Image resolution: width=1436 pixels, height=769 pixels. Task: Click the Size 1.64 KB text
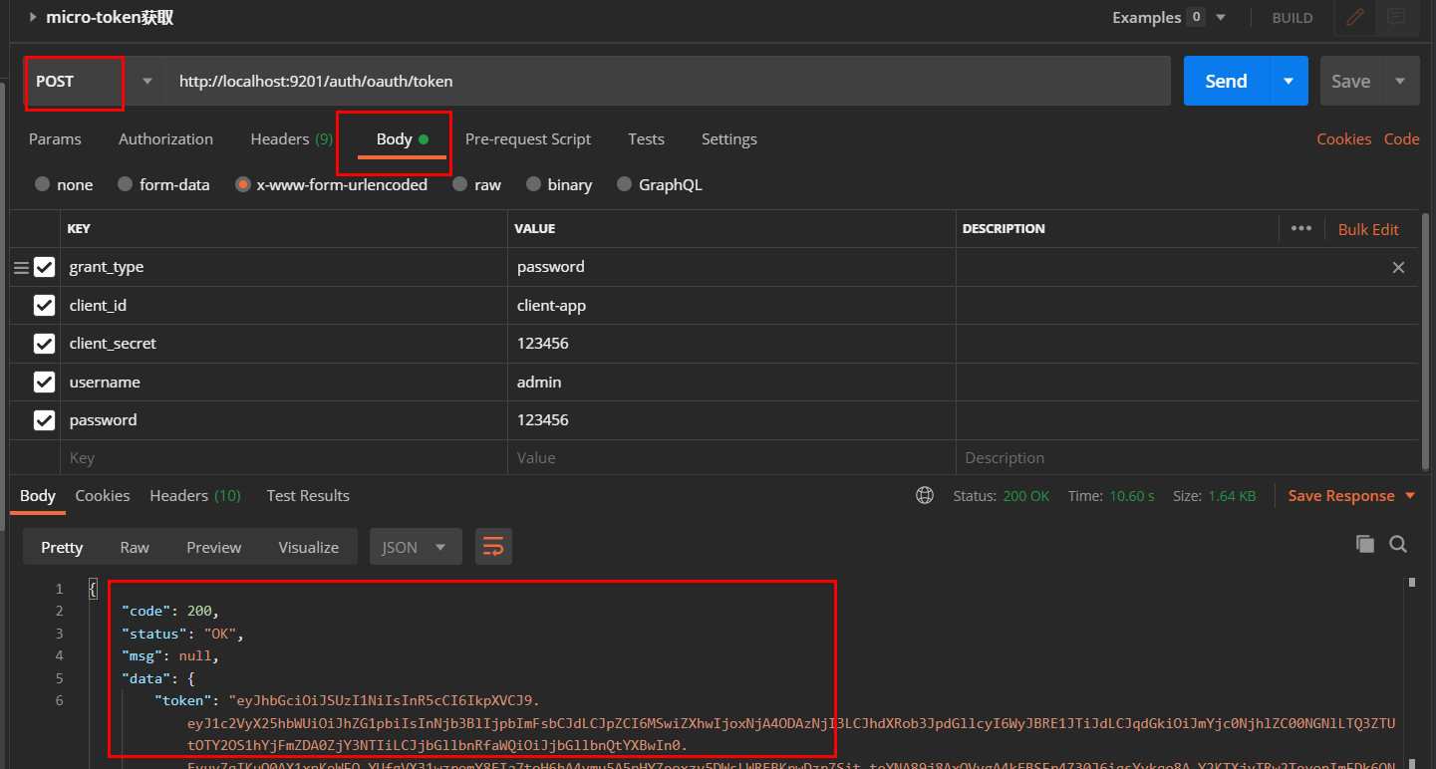(x=1214, y=495)
